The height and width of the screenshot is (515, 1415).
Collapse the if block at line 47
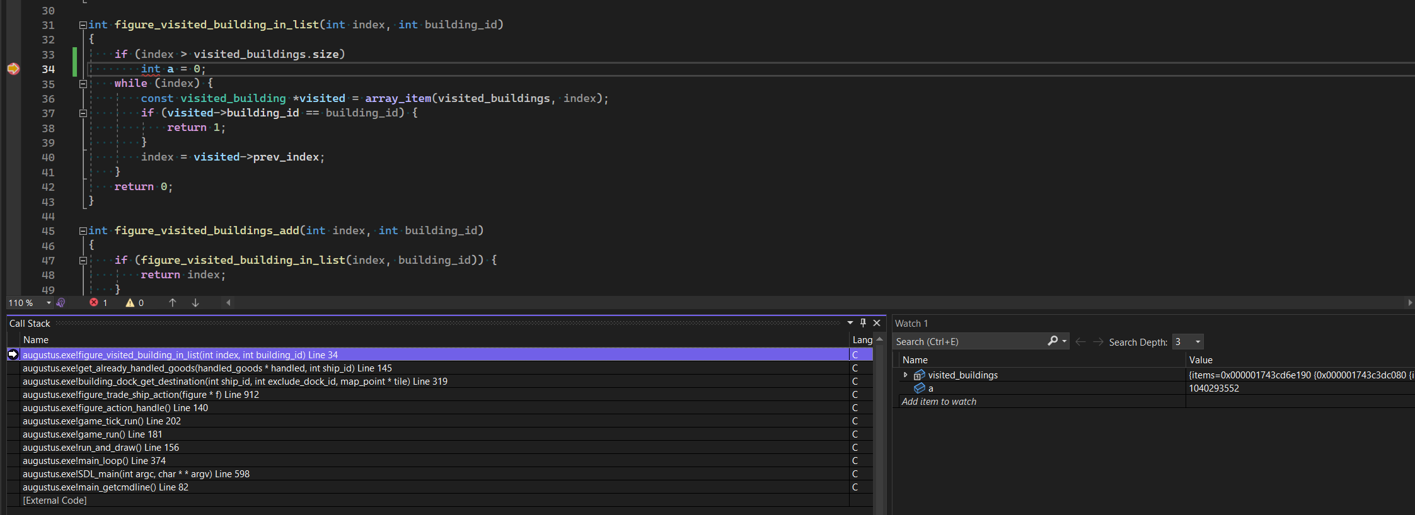pos(83,261)
